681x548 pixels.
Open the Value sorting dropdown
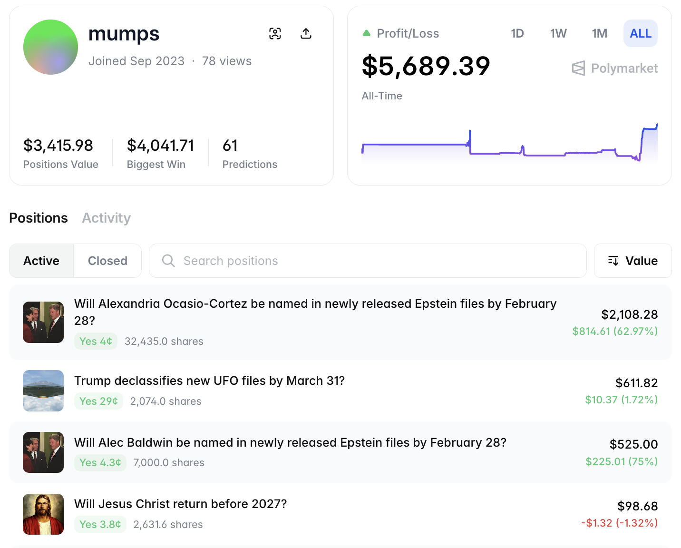pyautogui.click(x=632, y=261)
